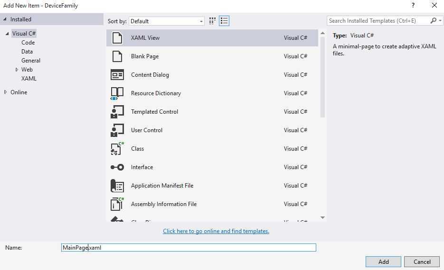Select the Data category
Screen dimensions: 444x270
[x=27, y=52]
